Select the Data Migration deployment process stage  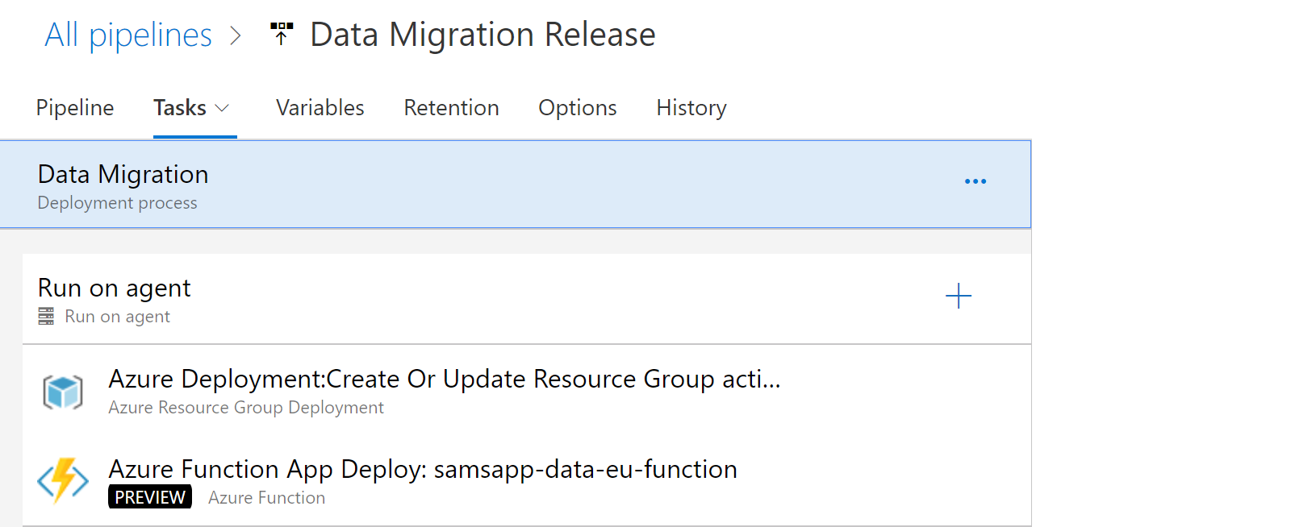coord(123,185)
